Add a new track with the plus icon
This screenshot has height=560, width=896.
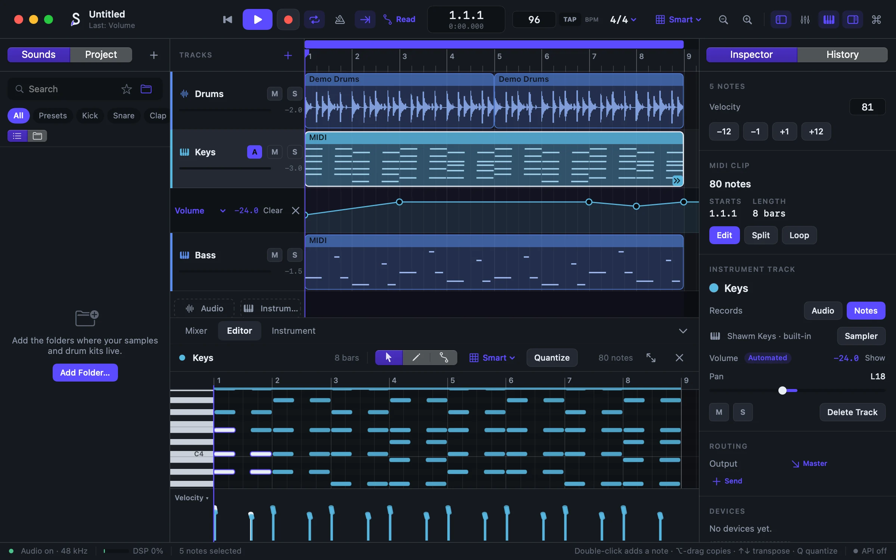(288, 55)
